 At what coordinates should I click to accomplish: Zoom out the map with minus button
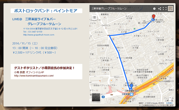click(170, 101)
